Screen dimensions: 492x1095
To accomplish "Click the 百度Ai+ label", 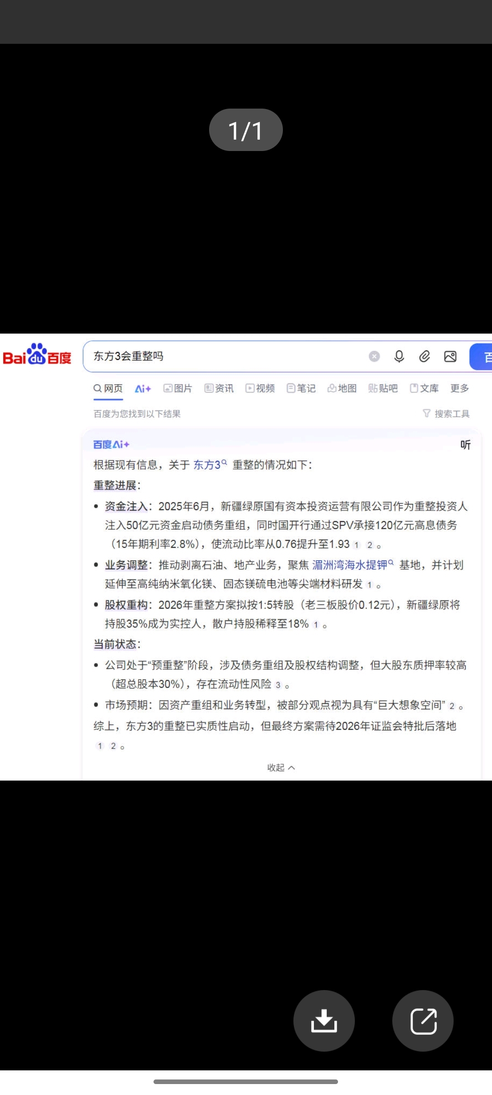I will 111,444.
